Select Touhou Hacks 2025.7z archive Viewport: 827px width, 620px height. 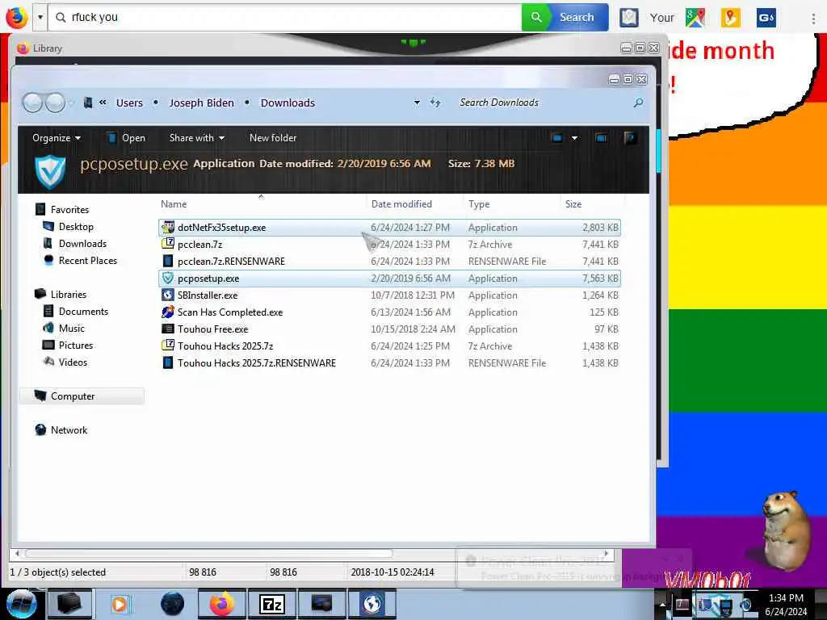tap(389, 346)
